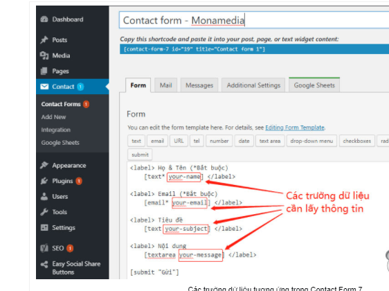Insert a tel tag
Viewport: 389px width, 291px height.
click(x=197, y=141)
